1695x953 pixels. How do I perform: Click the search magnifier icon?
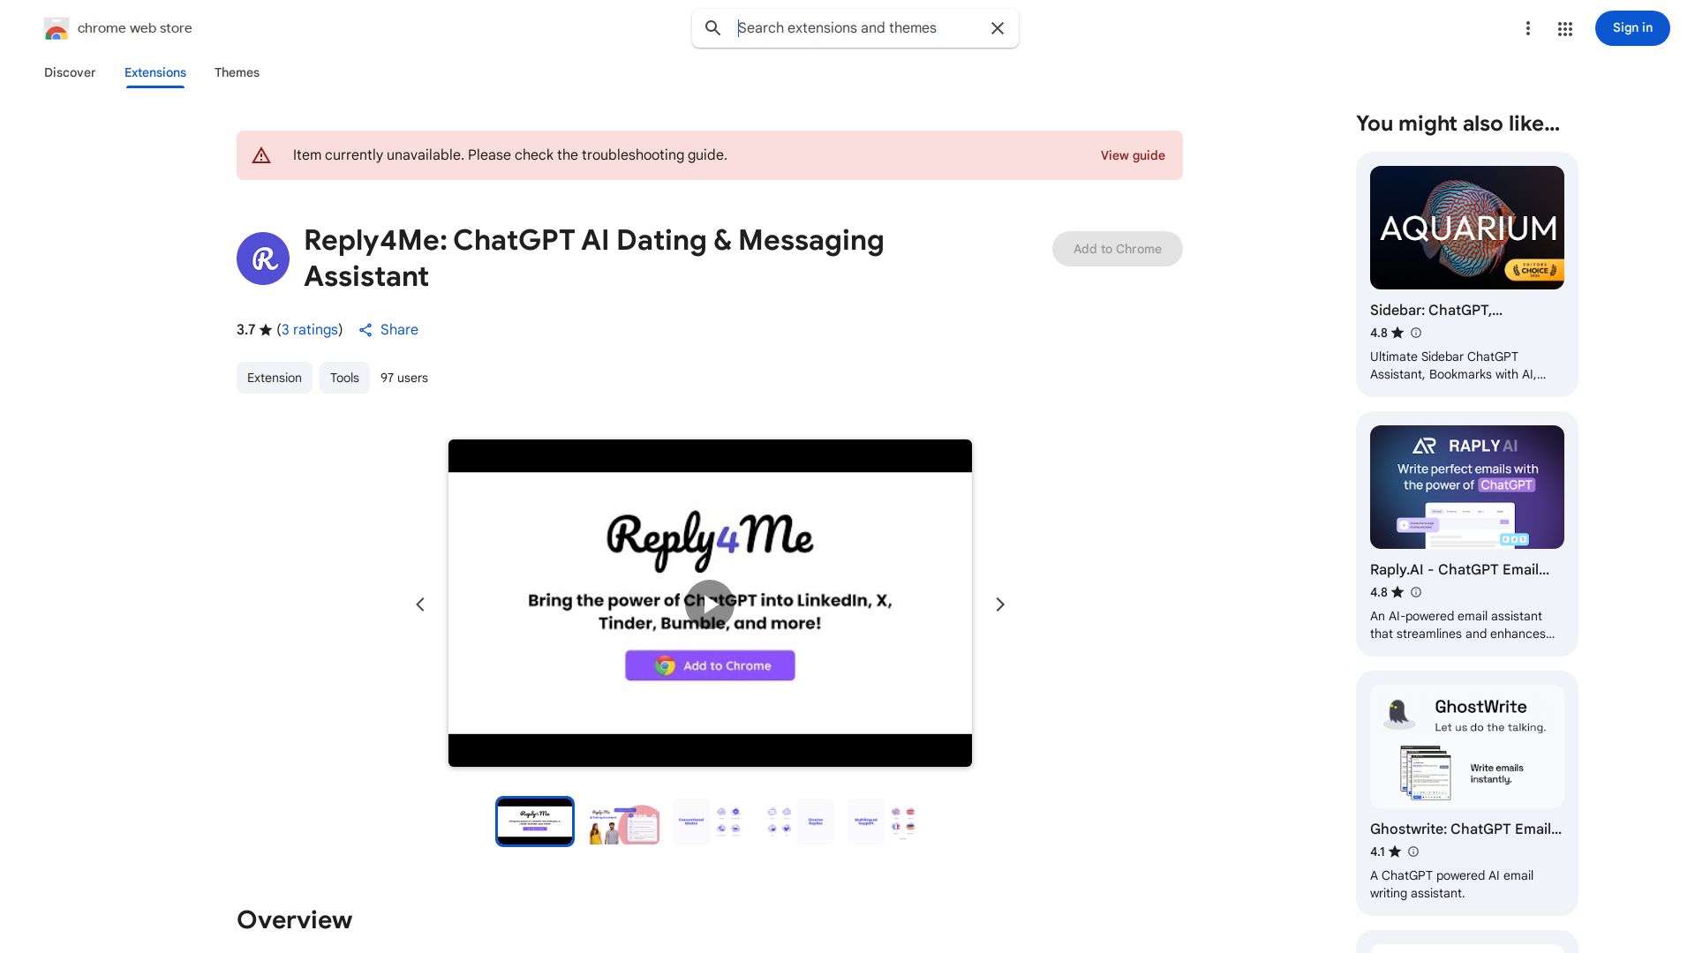coord(712,28)
